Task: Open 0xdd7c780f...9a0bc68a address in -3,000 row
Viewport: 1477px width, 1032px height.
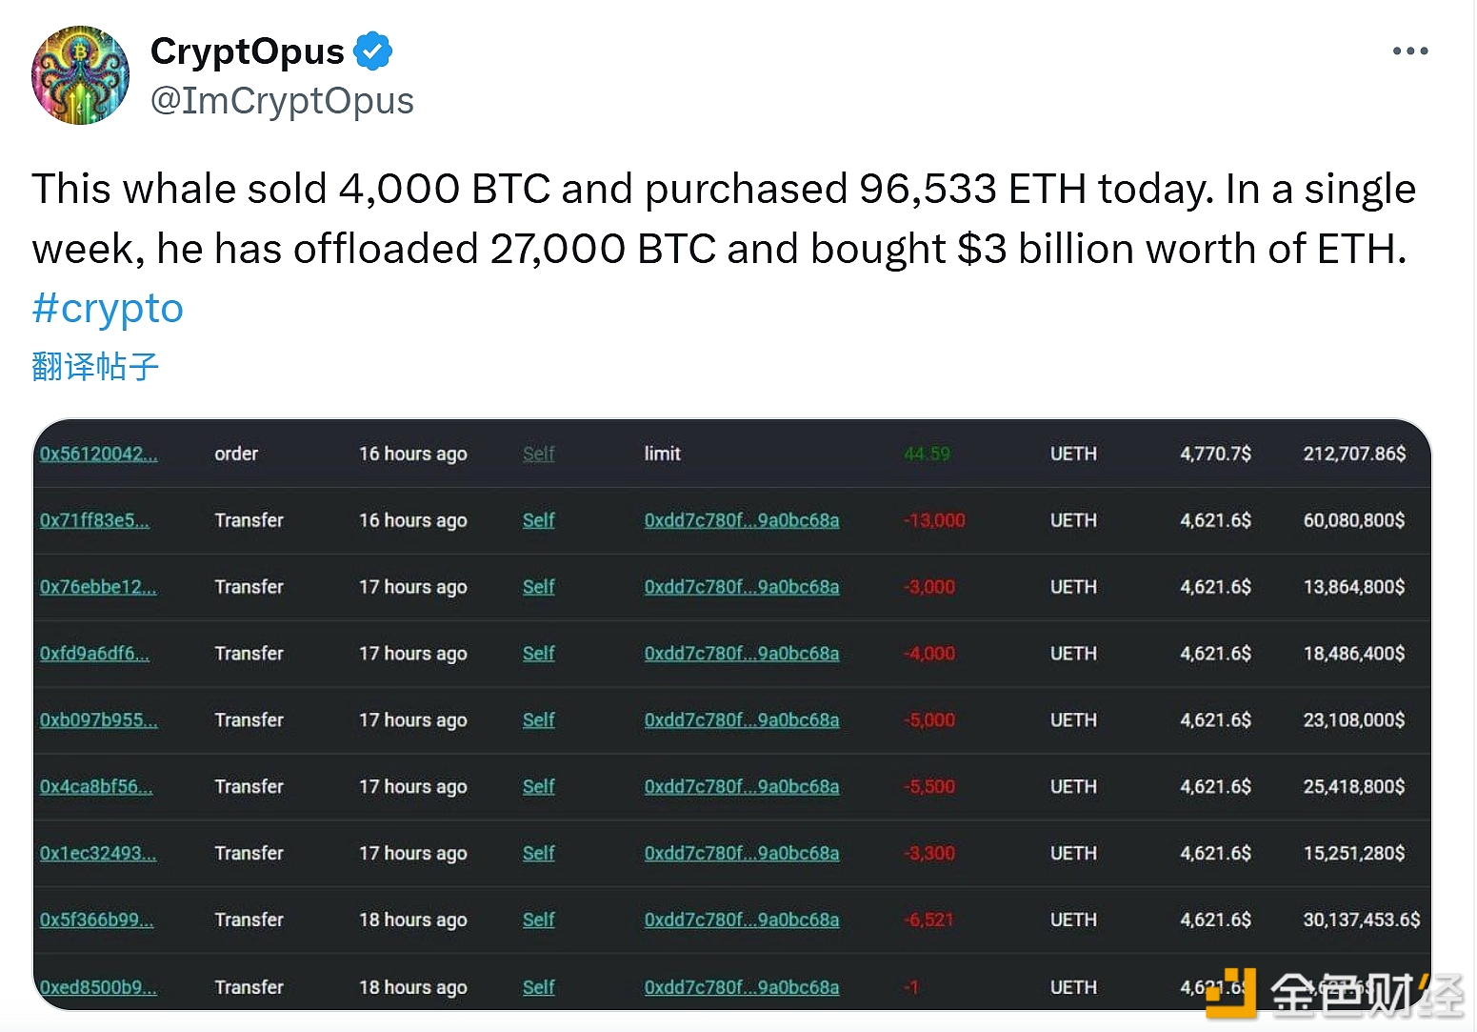Action: click(742, 587)
